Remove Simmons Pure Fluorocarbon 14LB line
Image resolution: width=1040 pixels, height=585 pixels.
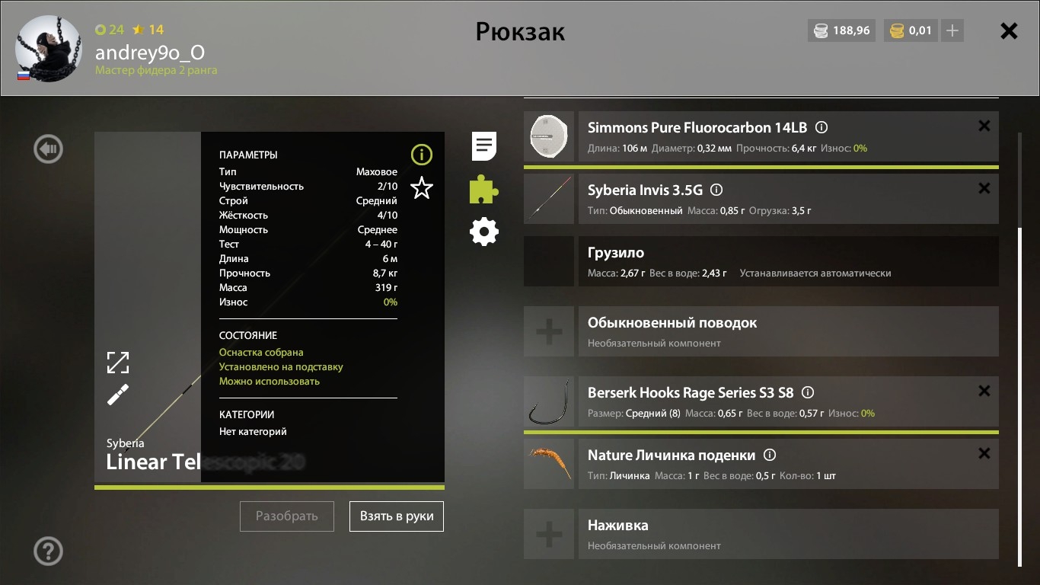(984, 126)
